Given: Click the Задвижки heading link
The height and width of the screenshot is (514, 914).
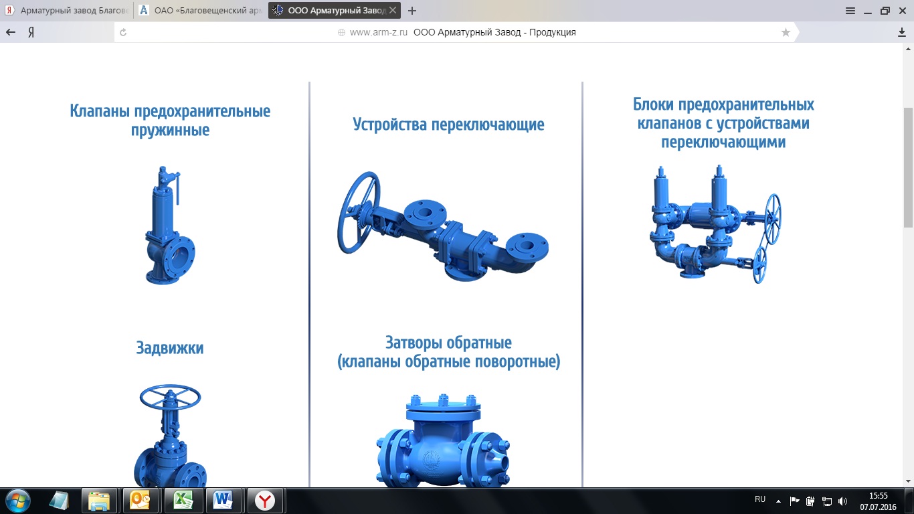Looking at the screenshot, I should [x=170, y=348].
